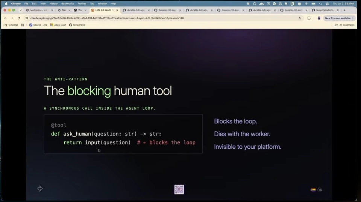Open the Bookmarks menu
Image resolution: width=361 pixels, height=202 pixels.
[67, 4]
